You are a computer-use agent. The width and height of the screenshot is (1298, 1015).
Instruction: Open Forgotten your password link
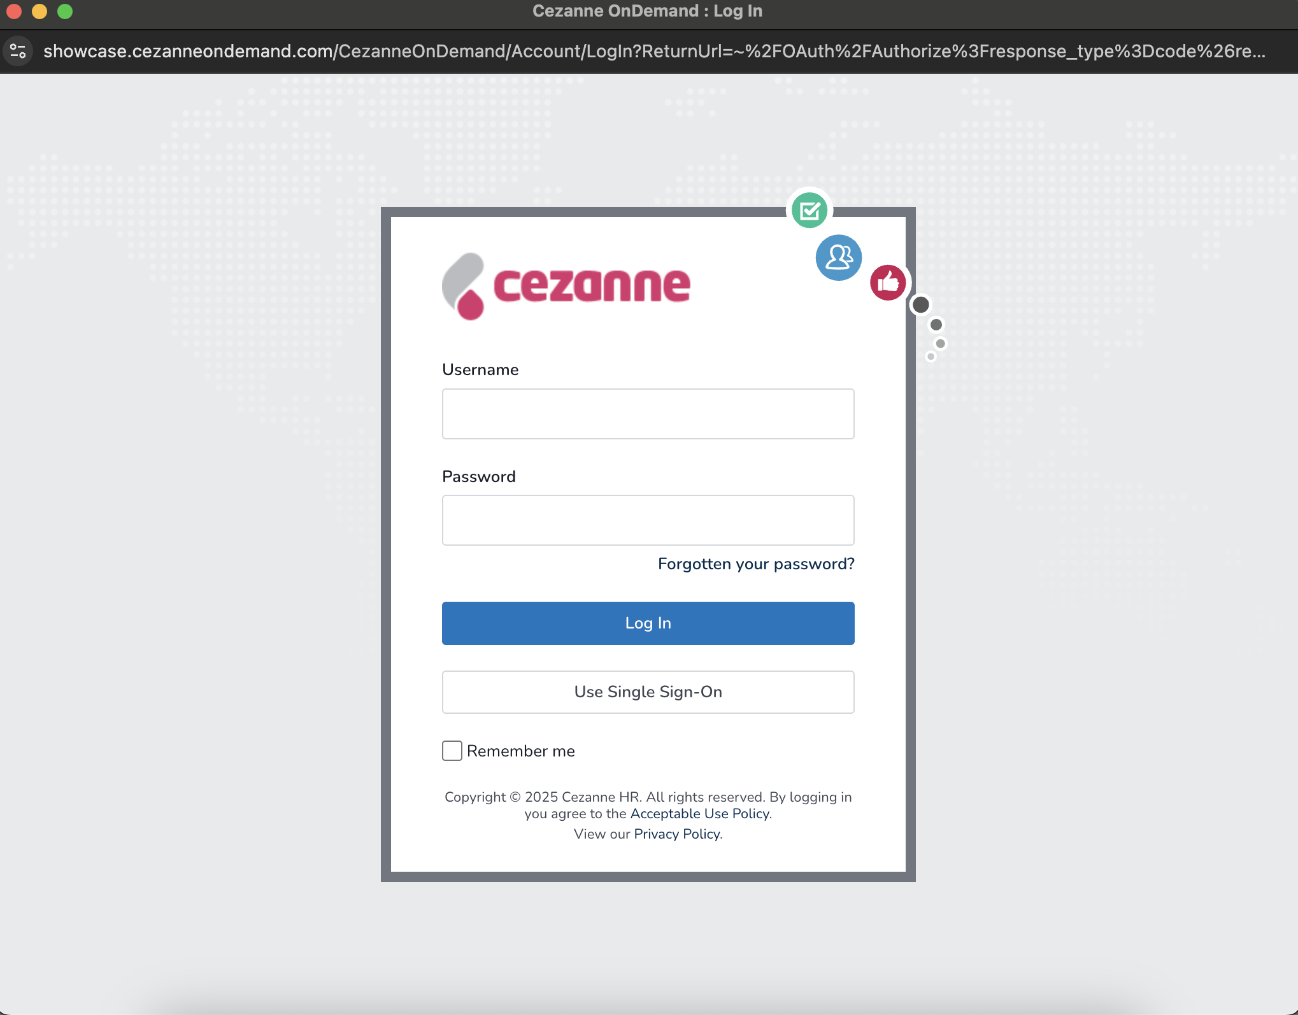(x=756, y=564)
